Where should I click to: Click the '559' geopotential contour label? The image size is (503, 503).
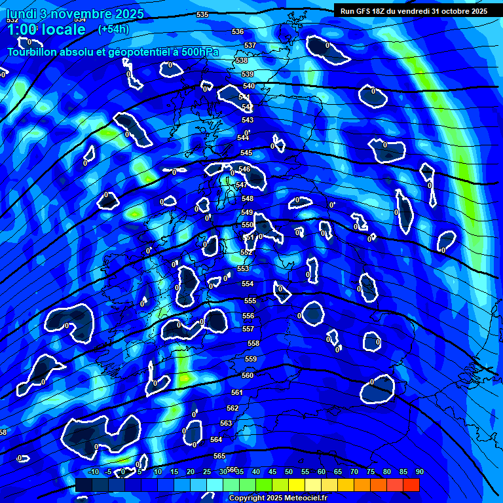251,359
